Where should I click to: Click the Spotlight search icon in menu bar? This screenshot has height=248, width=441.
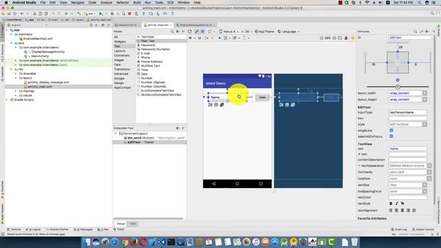click(x=420, y=3)
